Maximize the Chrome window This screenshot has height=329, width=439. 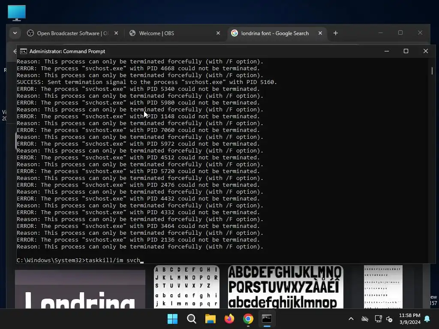click(x=400, y=33)
